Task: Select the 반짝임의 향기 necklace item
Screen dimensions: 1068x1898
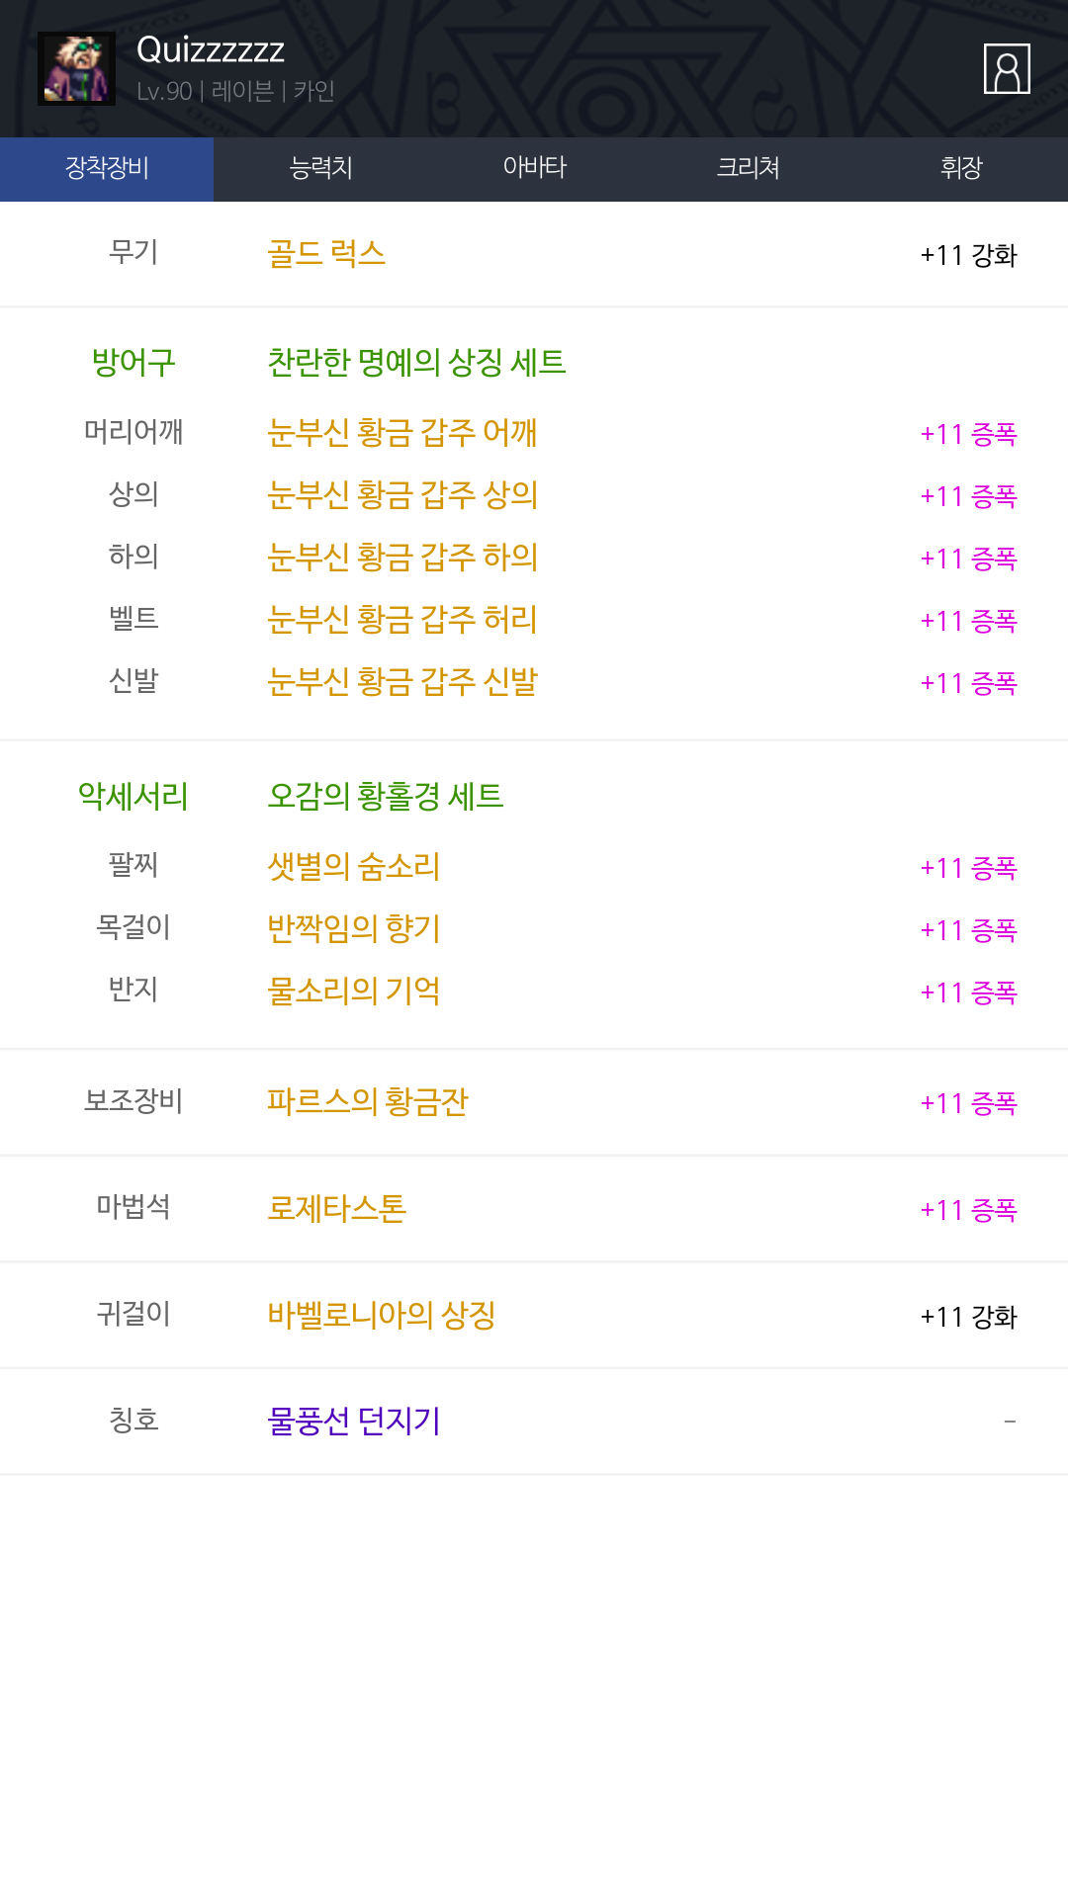Action: [354, 929]
